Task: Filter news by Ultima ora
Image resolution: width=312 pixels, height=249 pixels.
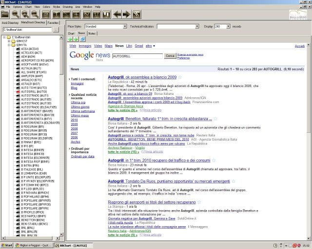Action: 78,103
